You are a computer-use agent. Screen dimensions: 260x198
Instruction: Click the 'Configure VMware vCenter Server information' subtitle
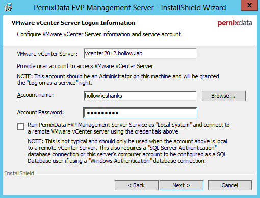click(x=99, y=34)
